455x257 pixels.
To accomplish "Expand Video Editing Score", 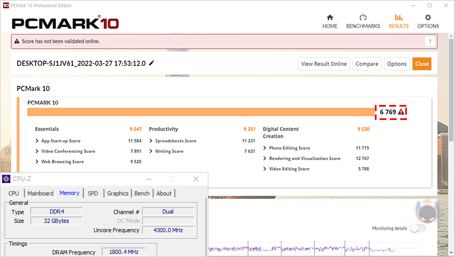I will (x=265, y=169).
